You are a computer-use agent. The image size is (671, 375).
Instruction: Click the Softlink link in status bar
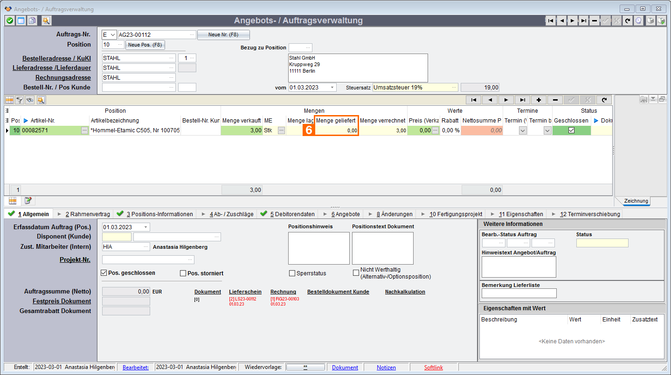tap(434, 368)
